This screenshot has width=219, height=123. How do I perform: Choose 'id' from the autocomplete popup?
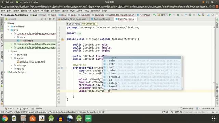click(142, 80)
